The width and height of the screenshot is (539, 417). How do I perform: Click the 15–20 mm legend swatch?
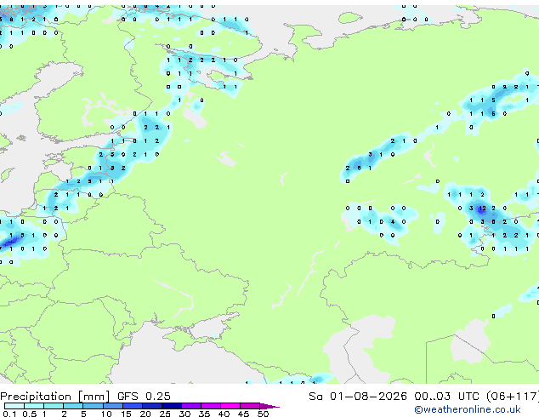pyautogui.click(x=133, y=406)
